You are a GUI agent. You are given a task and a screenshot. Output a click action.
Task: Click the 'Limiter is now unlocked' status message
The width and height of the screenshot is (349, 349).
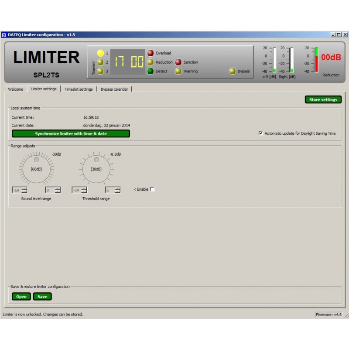(43, 314)
